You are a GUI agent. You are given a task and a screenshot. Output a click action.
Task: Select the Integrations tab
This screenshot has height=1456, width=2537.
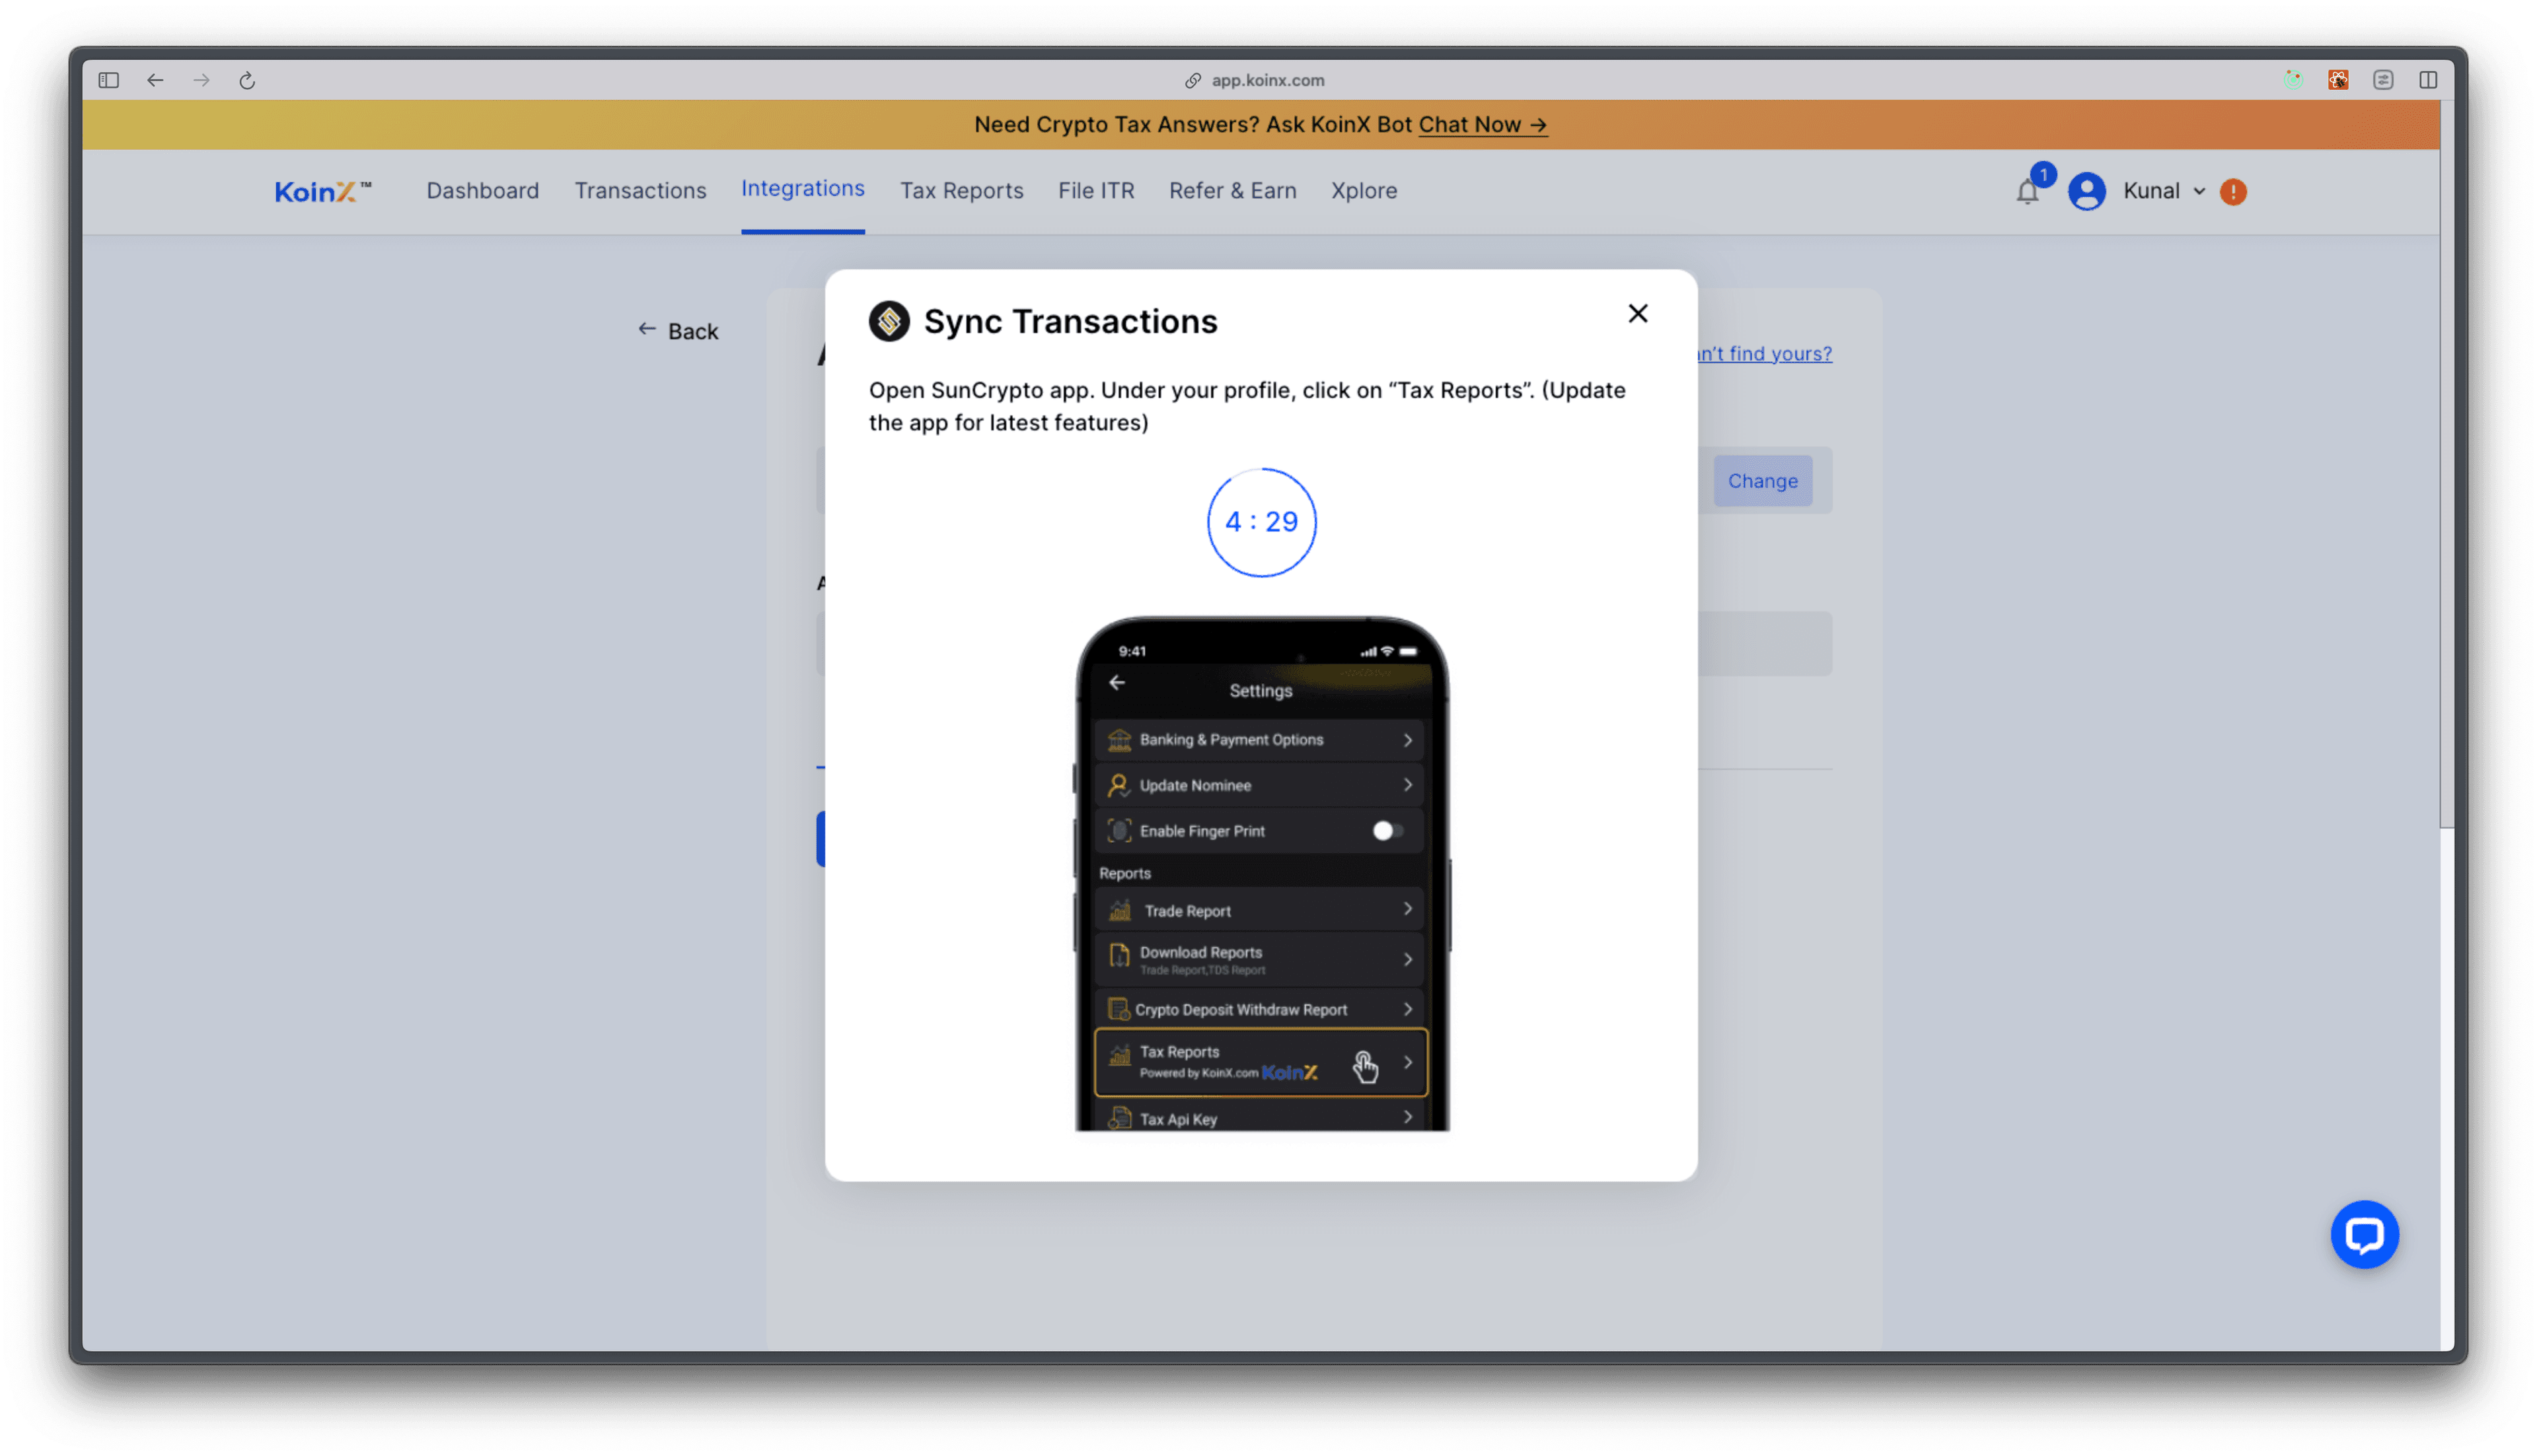pos(802,189)
